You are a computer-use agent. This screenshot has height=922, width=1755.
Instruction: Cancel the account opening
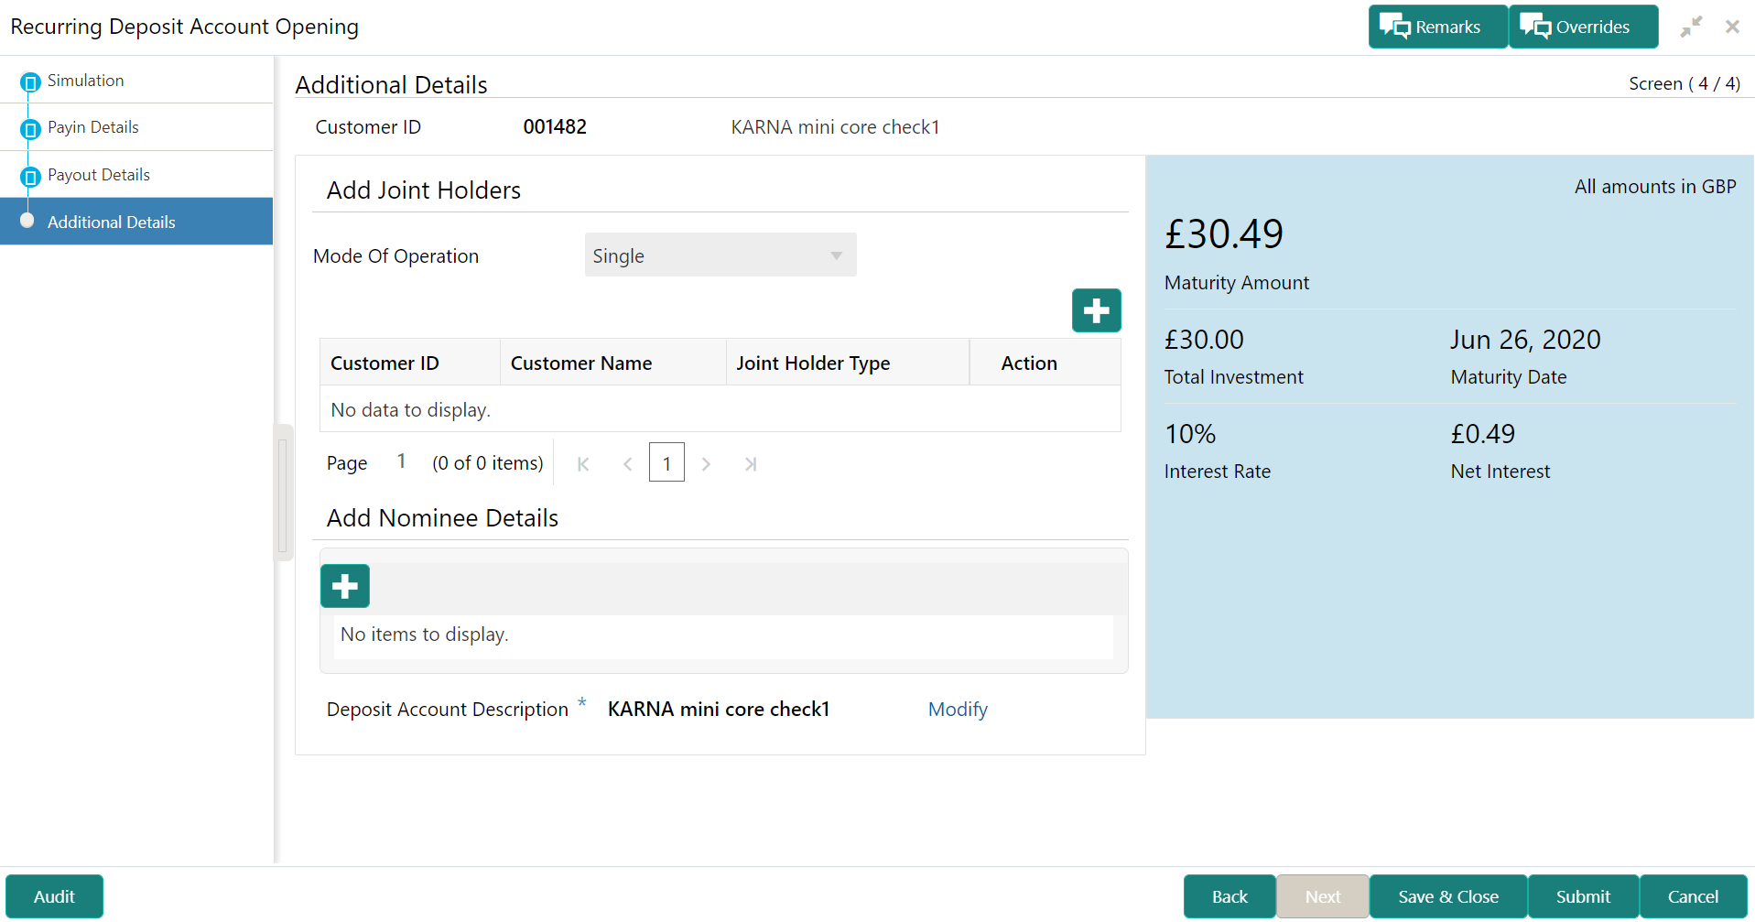[1693, 896]
